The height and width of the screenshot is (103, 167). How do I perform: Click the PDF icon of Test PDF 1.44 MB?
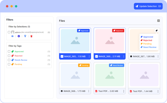tap(131, 91)
